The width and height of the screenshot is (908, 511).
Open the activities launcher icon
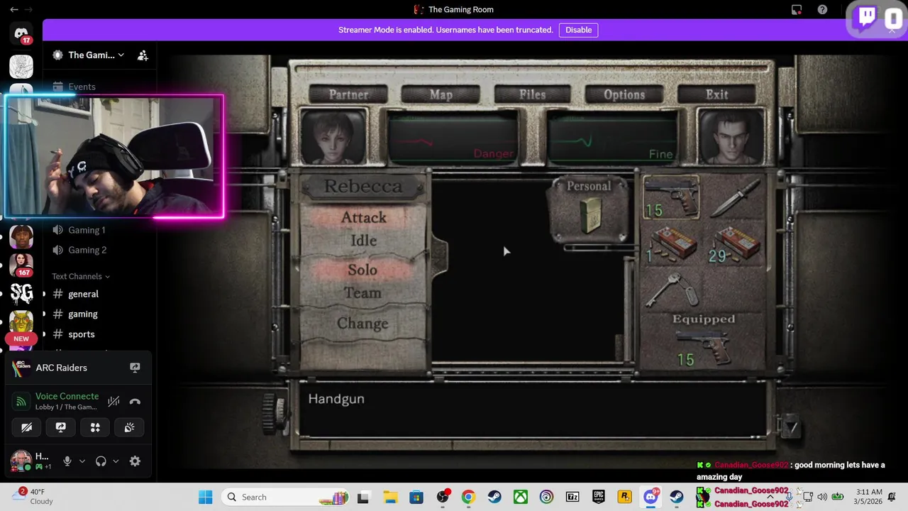click(x=95, y=427)
